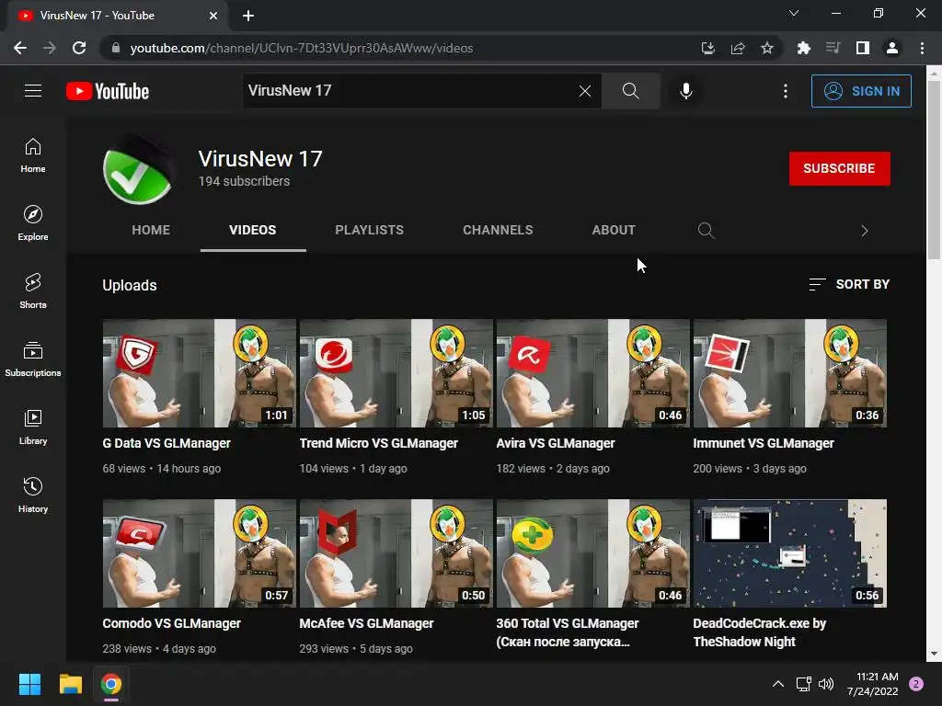Open Chrome extensions puzzle icon
Screen dimensions: 942x706
[803, 48]
